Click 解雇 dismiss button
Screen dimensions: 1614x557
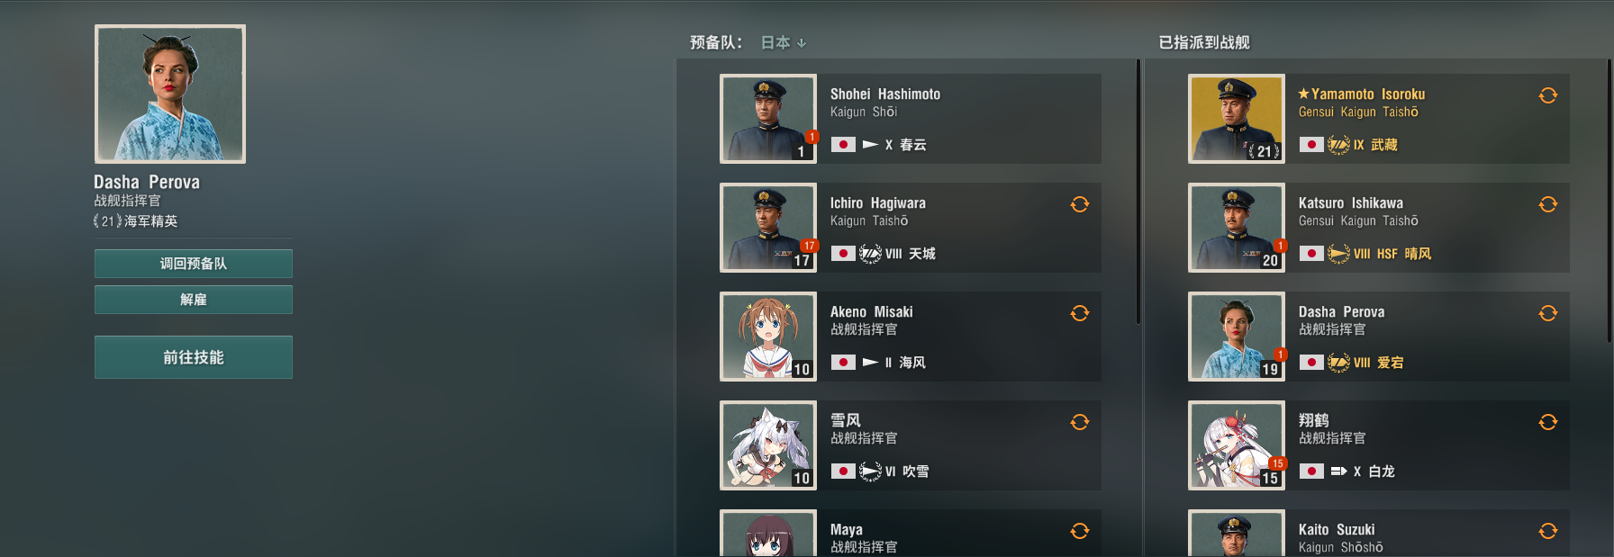coord(194,300)
